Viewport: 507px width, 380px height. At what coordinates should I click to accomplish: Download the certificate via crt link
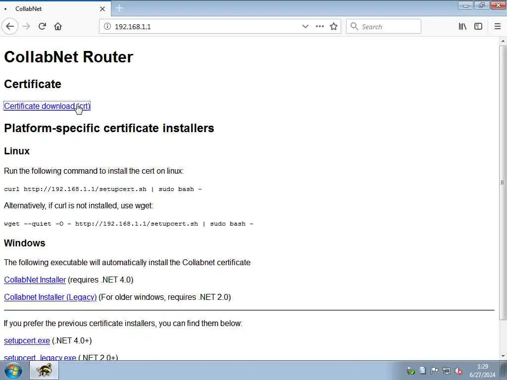[x=47, y=106]
